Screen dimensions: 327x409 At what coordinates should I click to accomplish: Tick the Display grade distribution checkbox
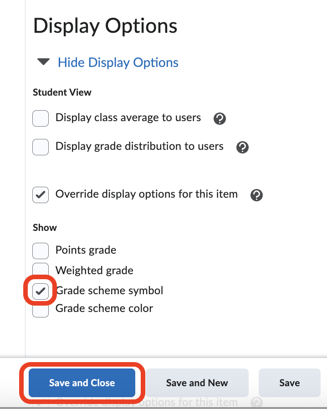point(41,147)
